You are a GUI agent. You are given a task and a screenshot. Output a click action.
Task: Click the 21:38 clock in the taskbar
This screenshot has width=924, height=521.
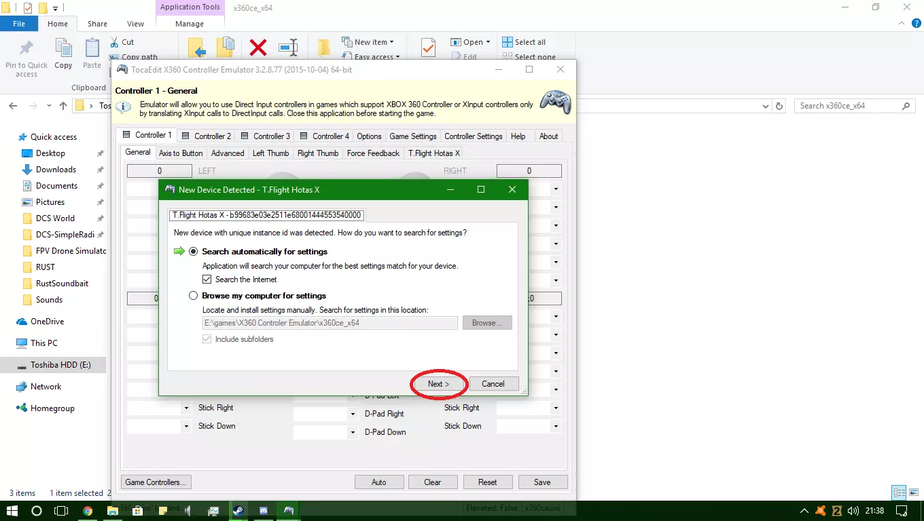tap(875, 511)
